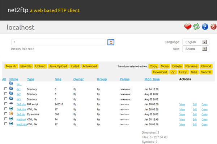Open the Language dropdown
The image size is (217, 144).
pos(195,42)
